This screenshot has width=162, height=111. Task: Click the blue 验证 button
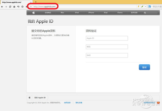coord(144,67)
